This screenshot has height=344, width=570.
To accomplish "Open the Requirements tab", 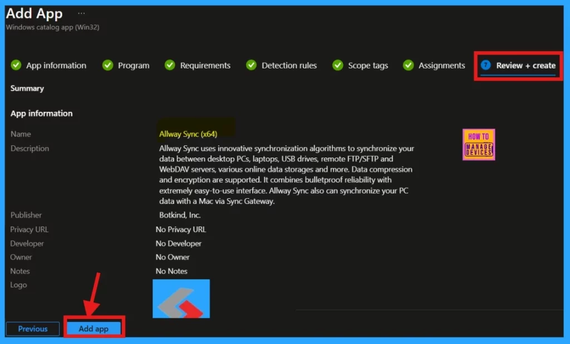I will pos(205,66).
